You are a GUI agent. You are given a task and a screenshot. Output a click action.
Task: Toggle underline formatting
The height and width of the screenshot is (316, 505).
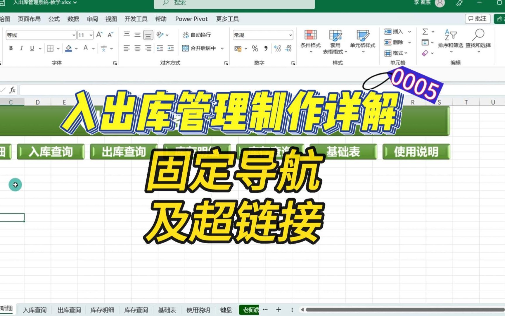point(32,48)
